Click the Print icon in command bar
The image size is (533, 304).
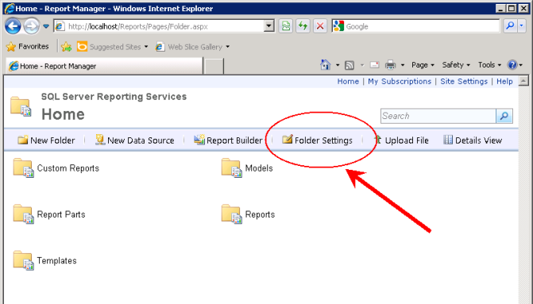[x=390, y=64]
